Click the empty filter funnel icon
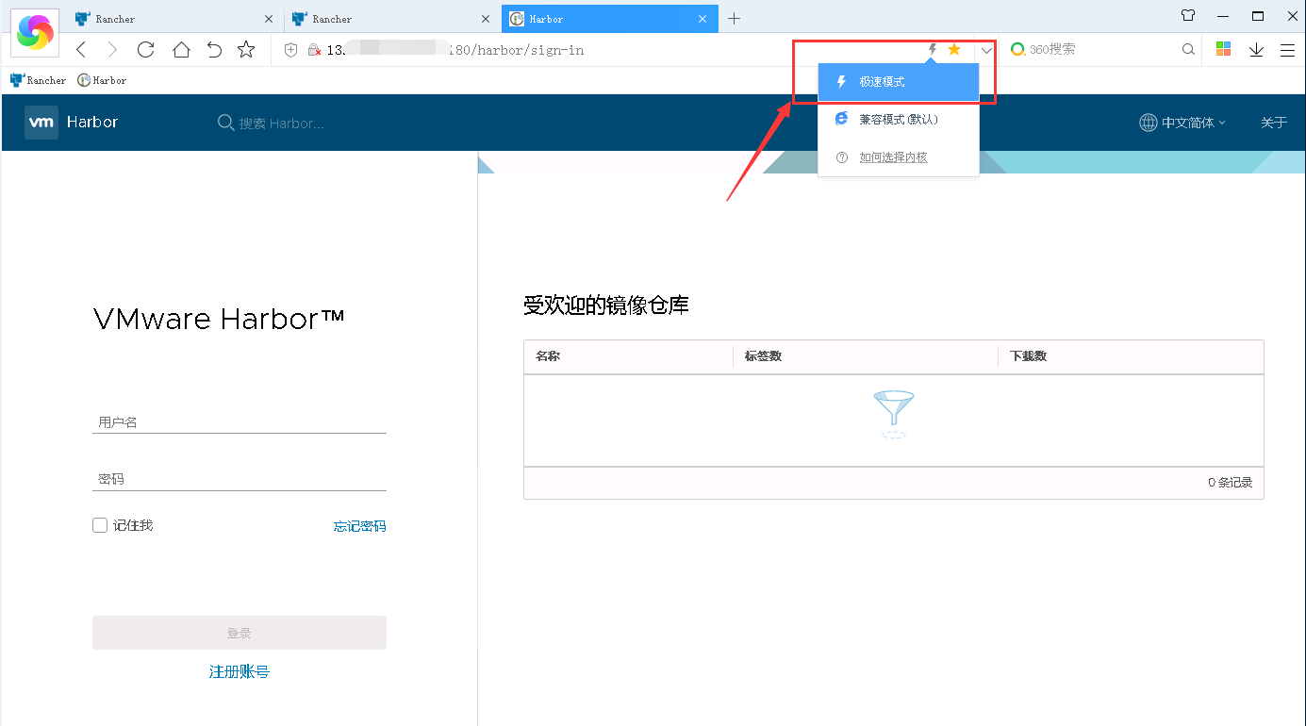 tap(894, 414)
